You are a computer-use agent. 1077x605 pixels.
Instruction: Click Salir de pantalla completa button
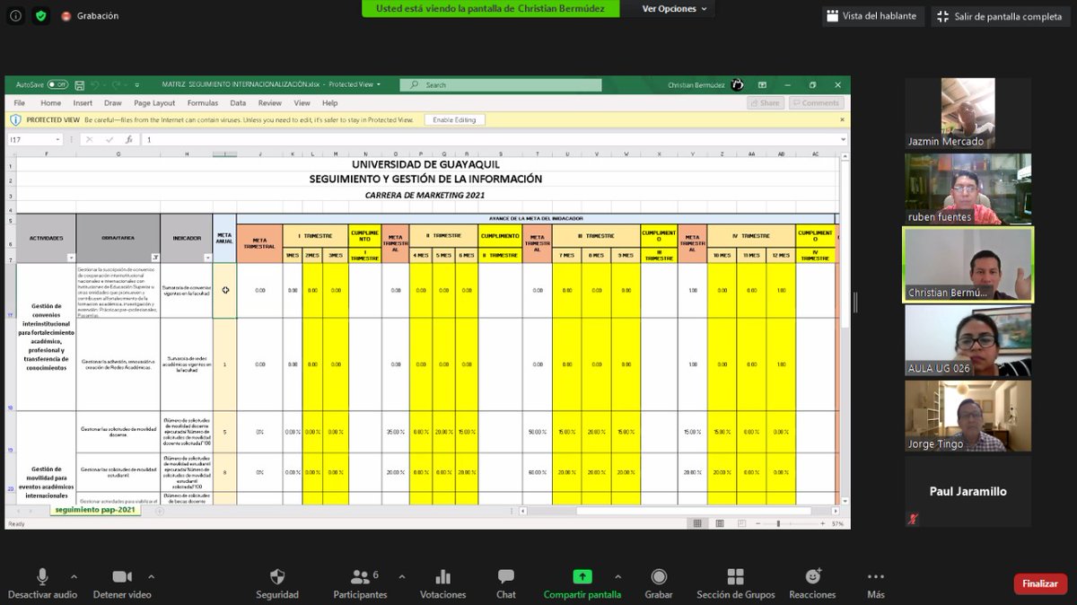coord(999,16)
